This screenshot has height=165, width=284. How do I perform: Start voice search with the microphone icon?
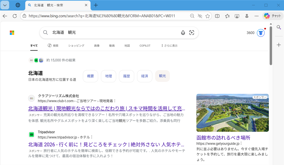click(183, 32)
